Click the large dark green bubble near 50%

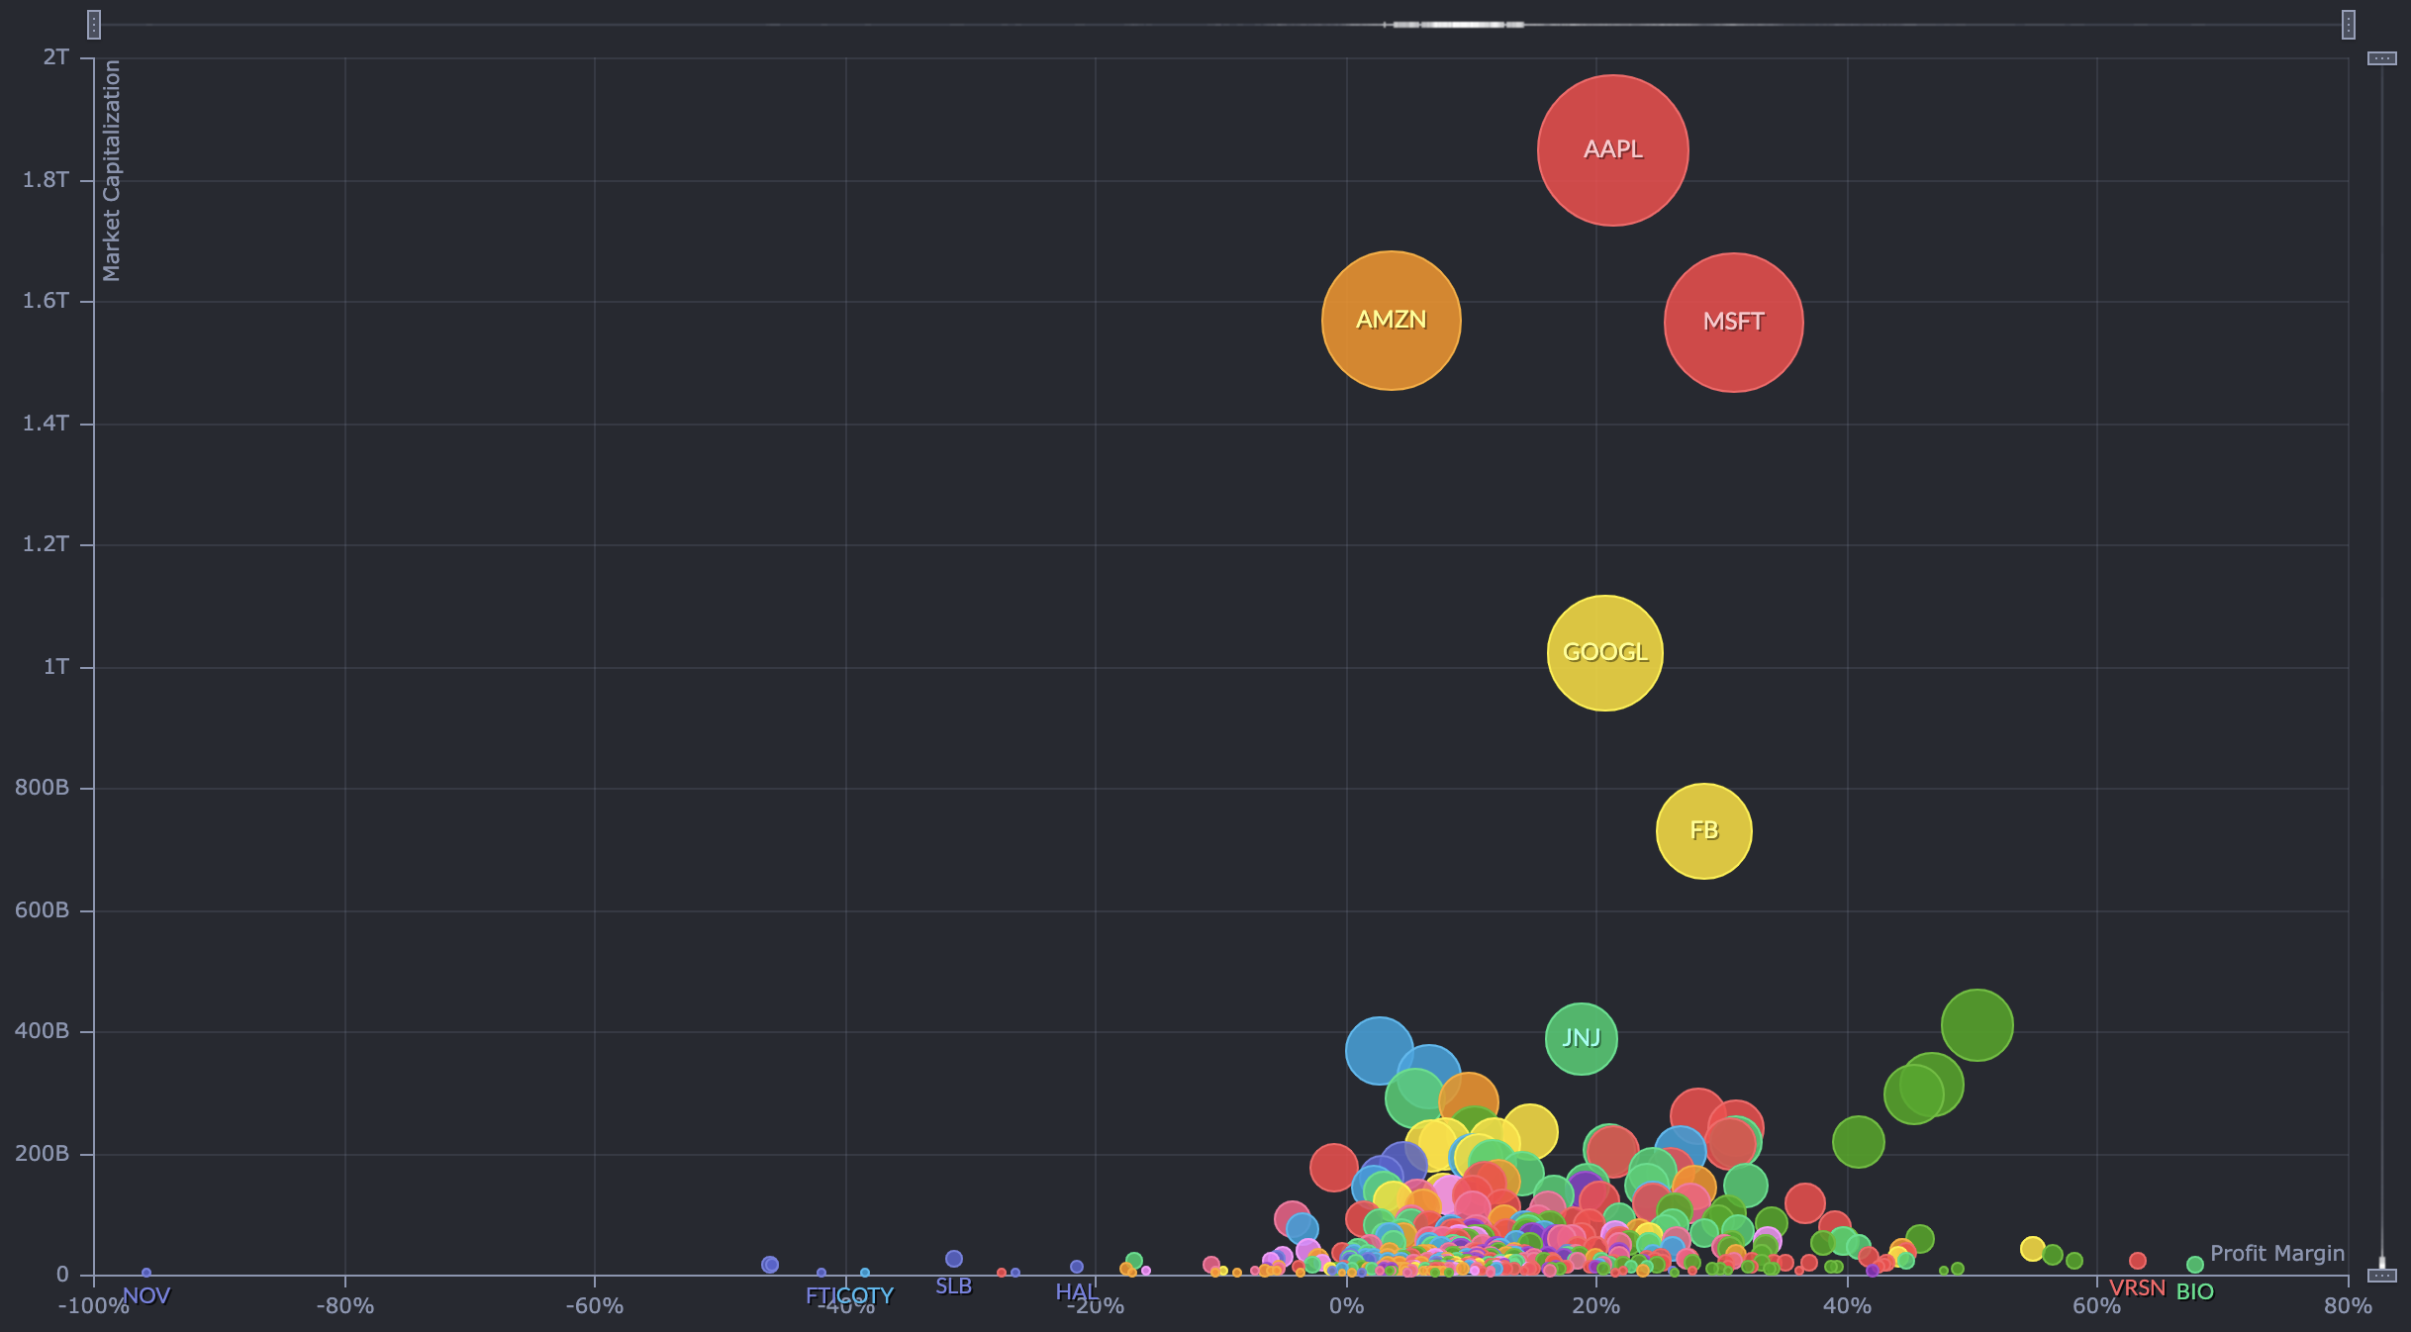click(1977, 1024)
